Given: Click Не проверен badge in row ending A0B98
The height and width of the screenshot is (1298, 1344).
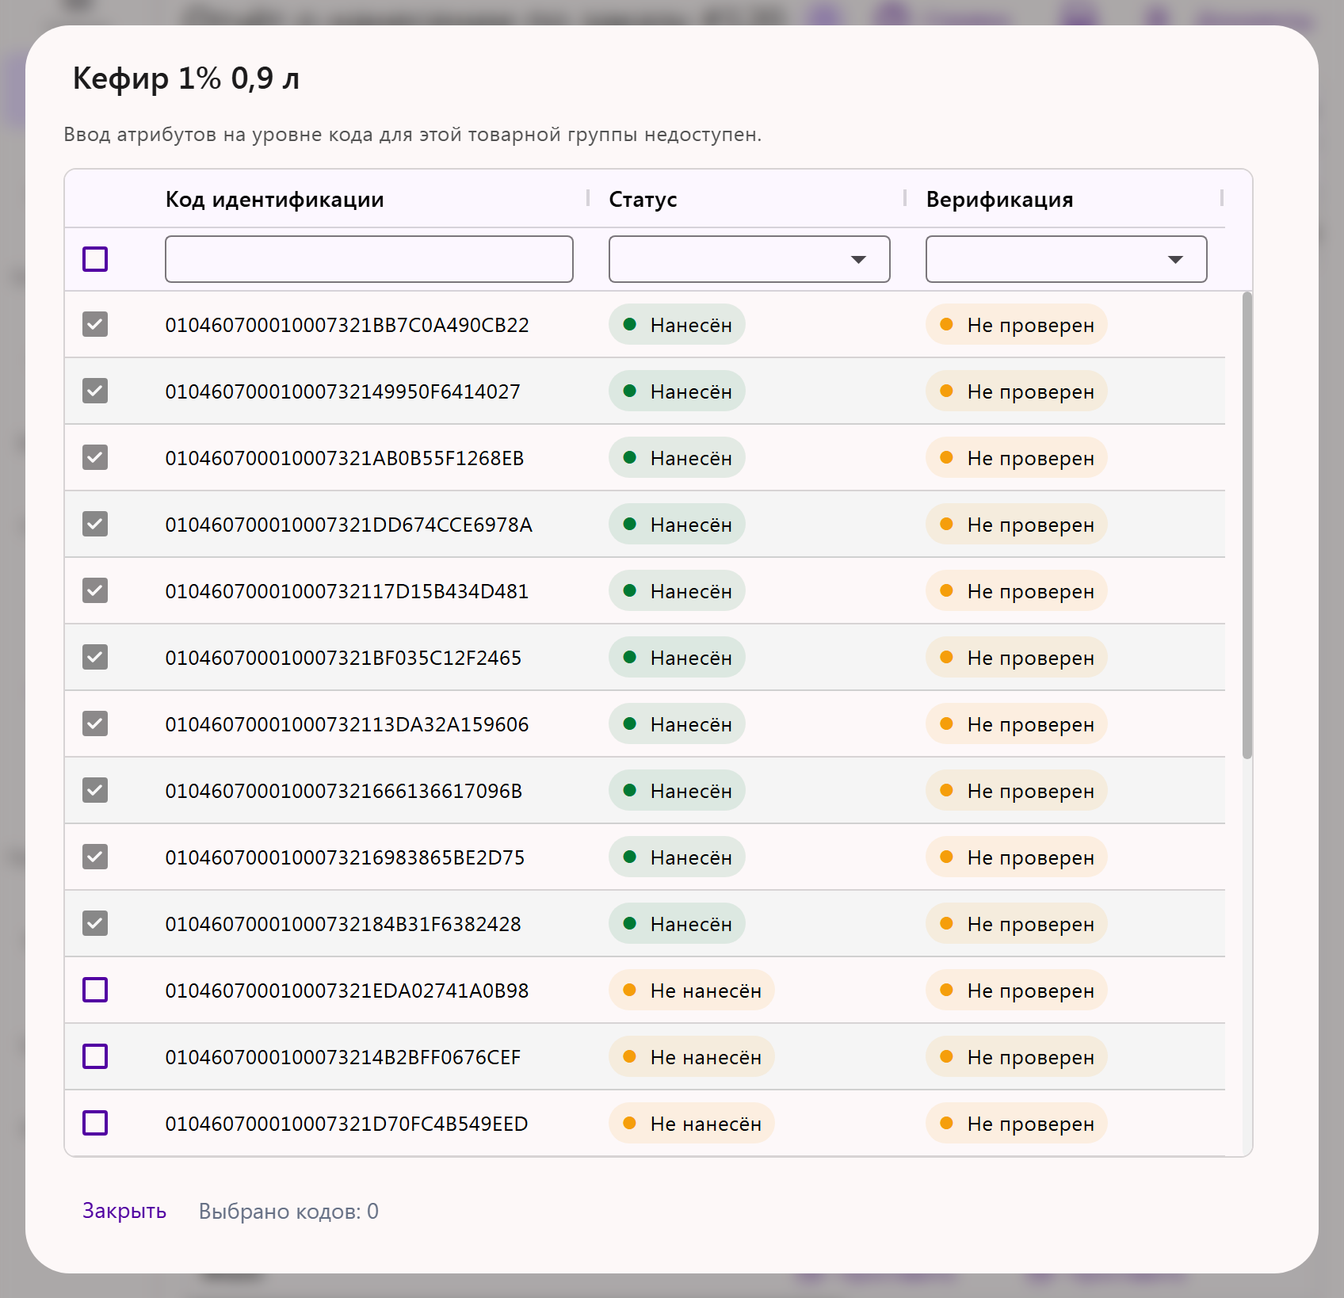Looking at the screenshot, I should pyautogui.click(x=1016, y=990).
